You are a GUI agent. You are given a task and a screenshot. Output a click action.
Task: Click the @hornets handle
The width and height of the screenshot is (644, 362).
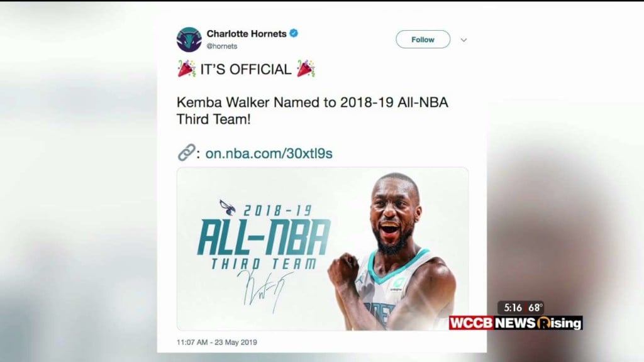point(222,46)
